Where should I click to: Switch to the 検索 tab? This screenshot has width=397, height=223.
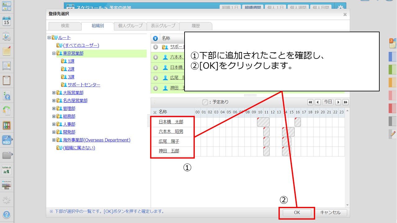[65, 26]
